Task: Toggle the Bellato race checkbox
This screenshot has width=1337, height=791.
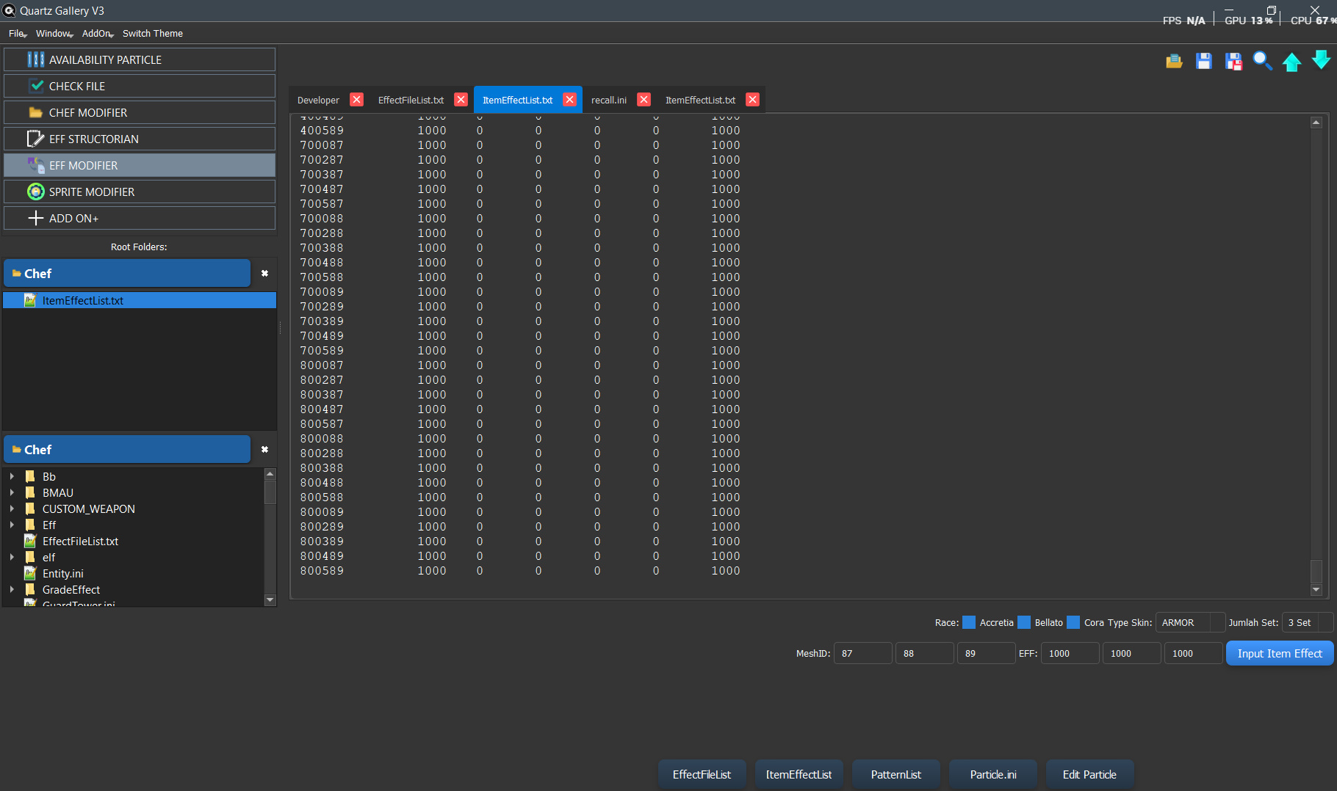Action: tap(1026, 622)
